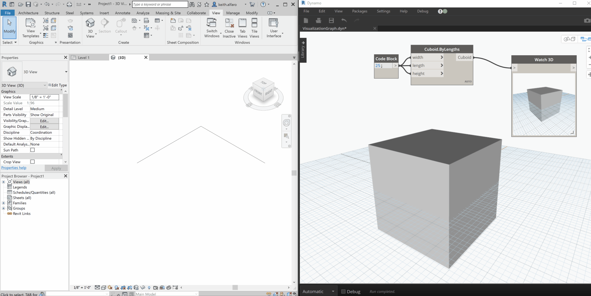Screen dimensions: 591x296
Task: Select the Modify tool in Revit
Action: click(10, 28)
